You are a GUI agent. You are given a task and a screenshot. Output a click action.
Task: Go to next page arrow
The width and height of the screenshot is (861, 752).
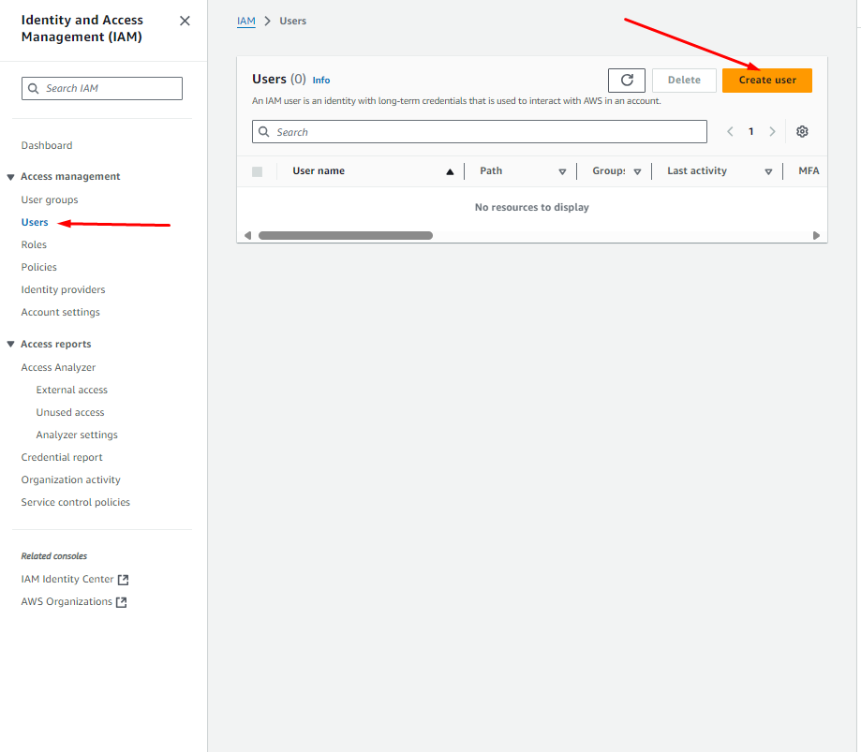772,132
